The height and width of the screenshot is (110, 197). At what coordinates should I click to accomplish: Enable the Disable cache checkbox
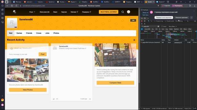click(166, 21)
